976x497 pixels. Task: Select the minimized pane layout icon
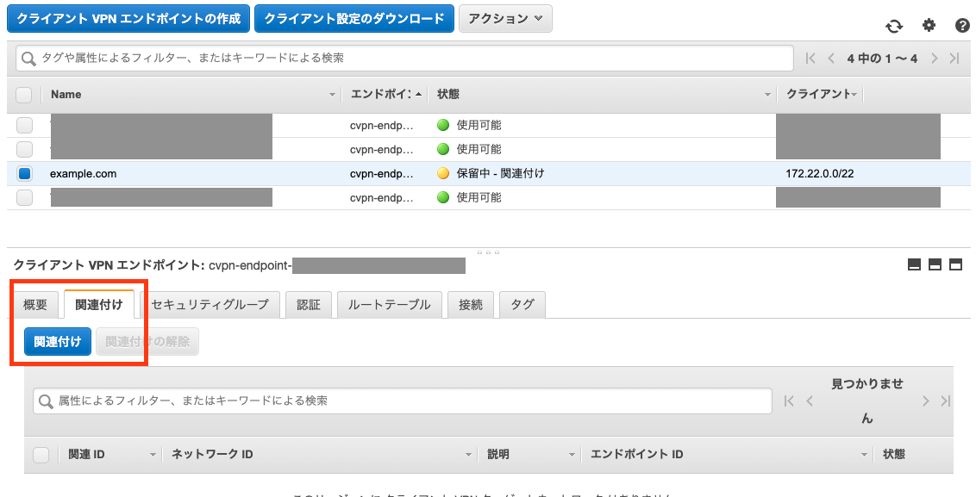(x=915, y=264)
